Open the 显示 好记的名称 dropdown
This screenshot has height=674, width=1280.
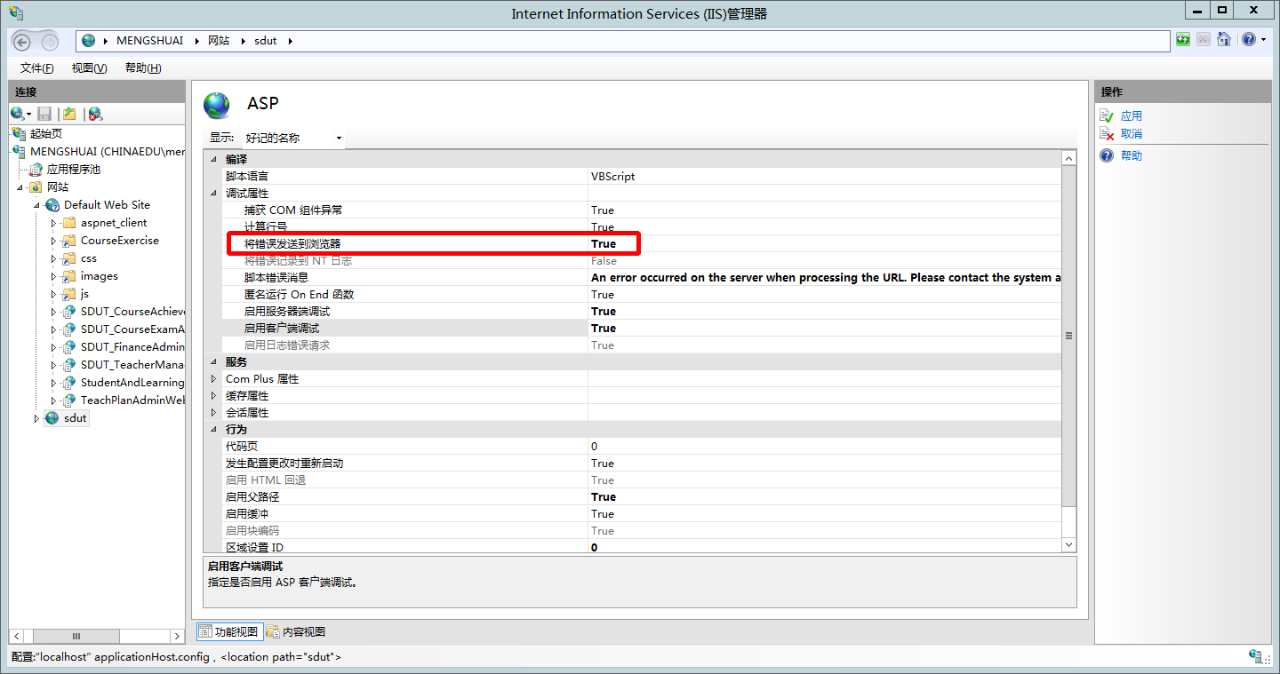tap(292, 138)
